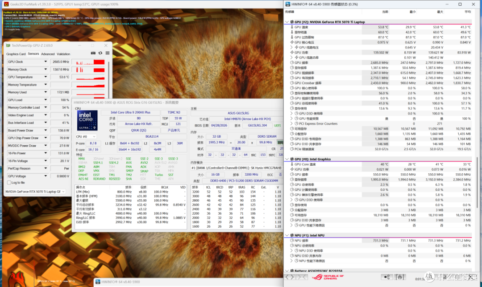Expand PCI Express Error Counters row

[x=292, y=124]
